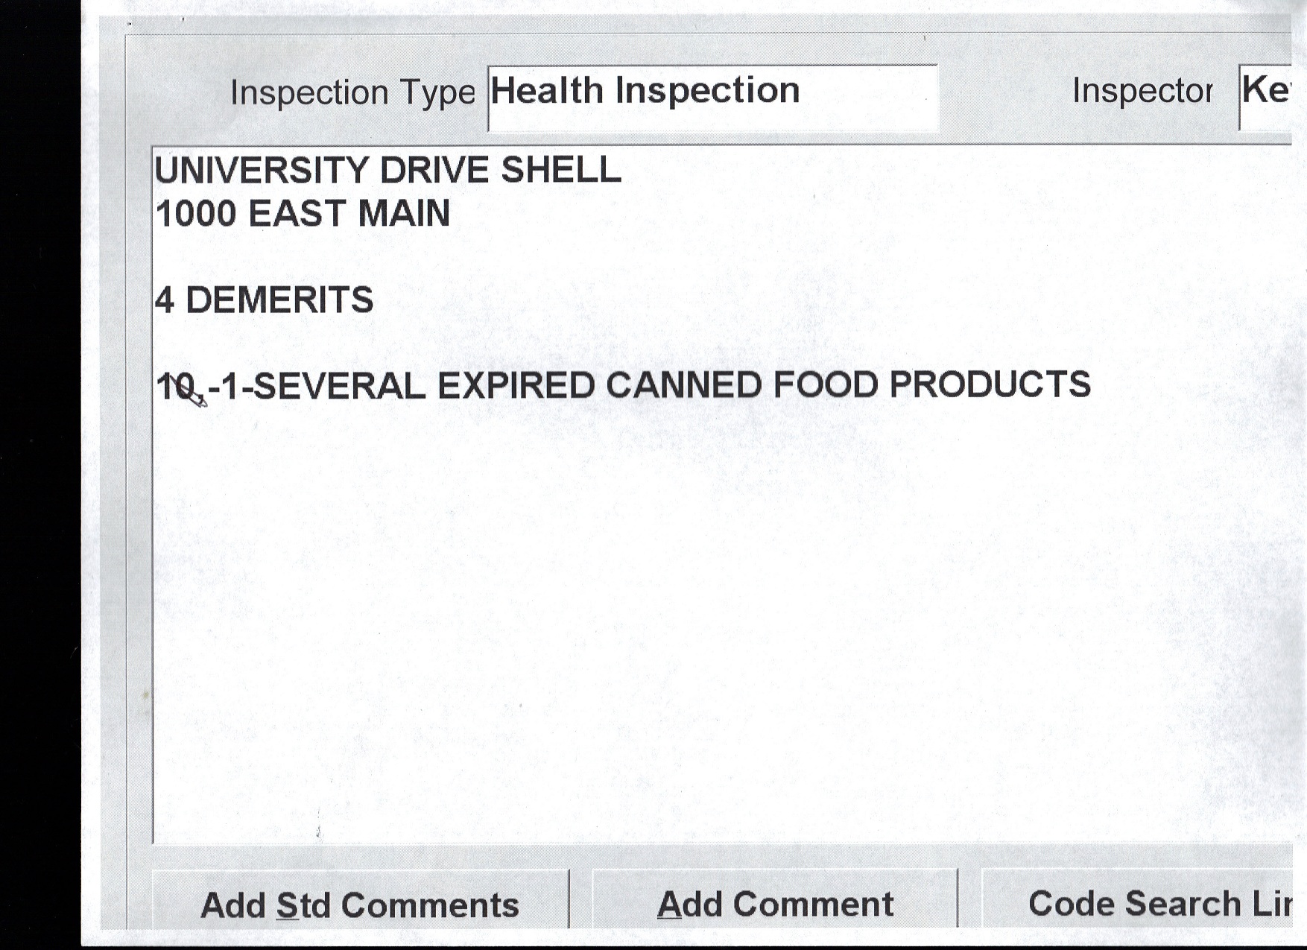The height and width of the screenshot is (950, 1307).
Task: Click the word Health in Inspection Type
Action: point(546,91)
